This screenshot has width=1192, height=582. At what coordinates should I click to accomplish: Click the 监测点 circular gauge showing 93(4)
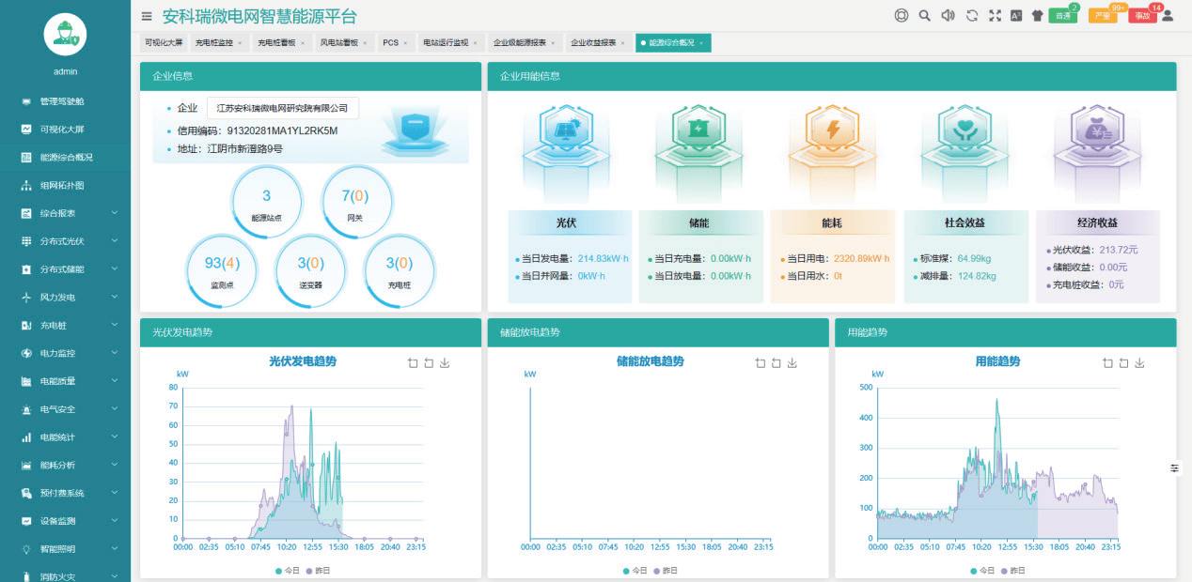222,270
